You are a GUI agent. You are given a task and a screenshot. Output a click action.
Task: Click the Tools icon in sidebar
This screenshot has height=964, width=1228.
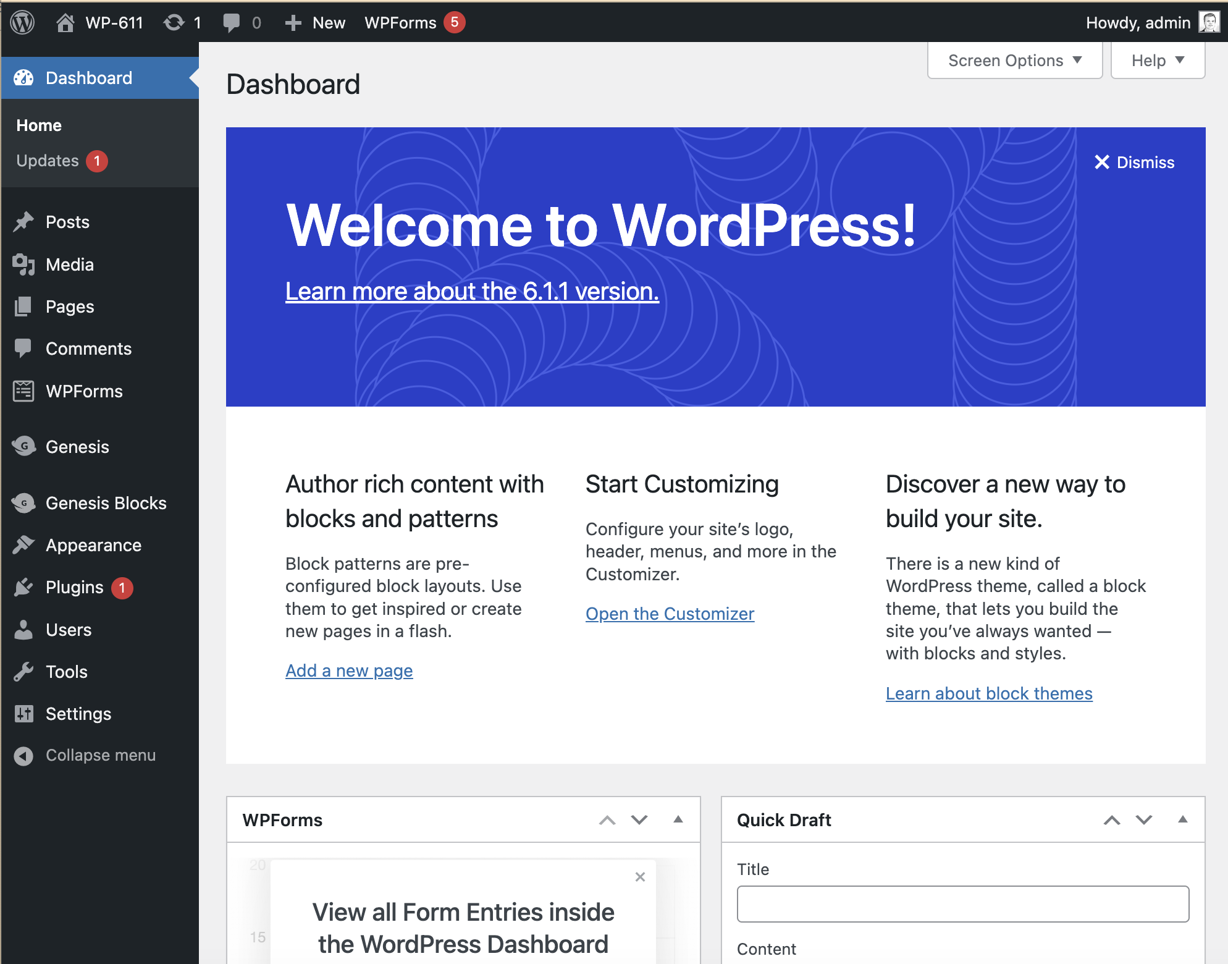coord(25,671)
